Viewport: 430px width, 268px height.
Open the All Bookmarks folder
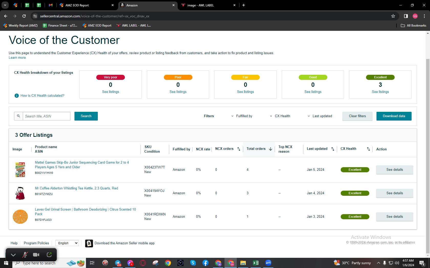[413, 26]
